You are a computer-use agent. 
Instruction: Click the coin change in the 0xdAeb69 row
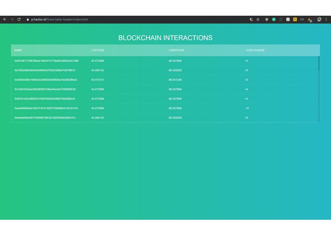(246, 117)
